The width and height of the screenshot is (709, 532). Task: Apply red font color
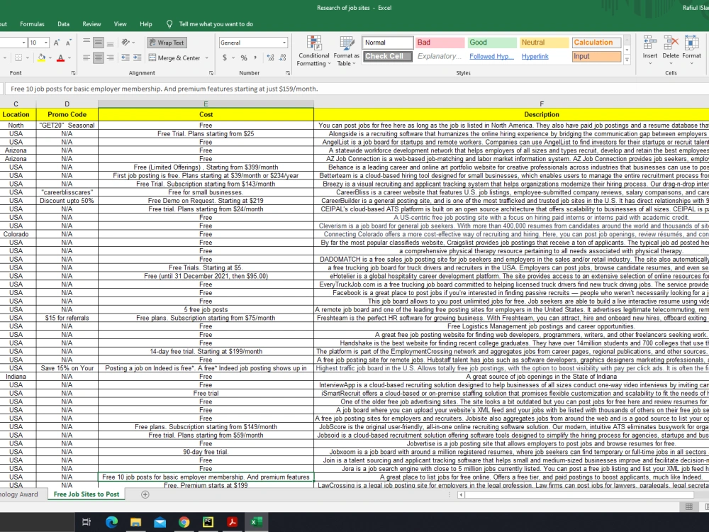click(x=60, y=57)
